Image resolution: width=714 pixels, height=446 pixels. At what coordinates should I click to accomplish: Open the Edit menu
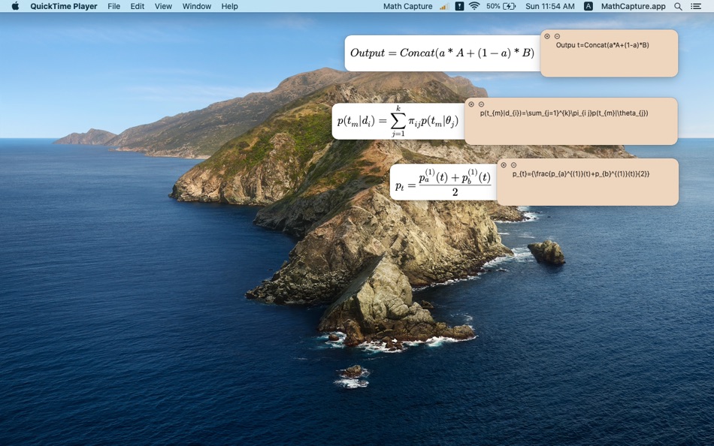tap(137, 6)
